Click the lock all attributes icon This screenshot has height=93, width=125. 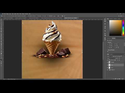point(115,60)
